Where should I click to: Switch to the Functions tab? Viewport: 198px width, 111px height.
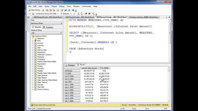[48, 27]
